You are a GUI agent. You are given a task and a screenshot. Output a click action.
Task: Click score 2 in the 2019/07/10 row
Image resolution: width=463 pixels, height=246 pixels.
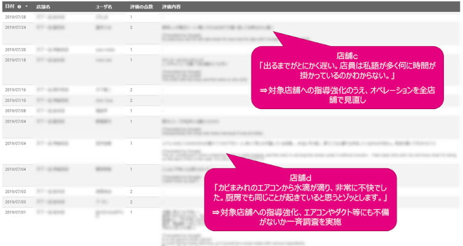[x=131, y=100]
